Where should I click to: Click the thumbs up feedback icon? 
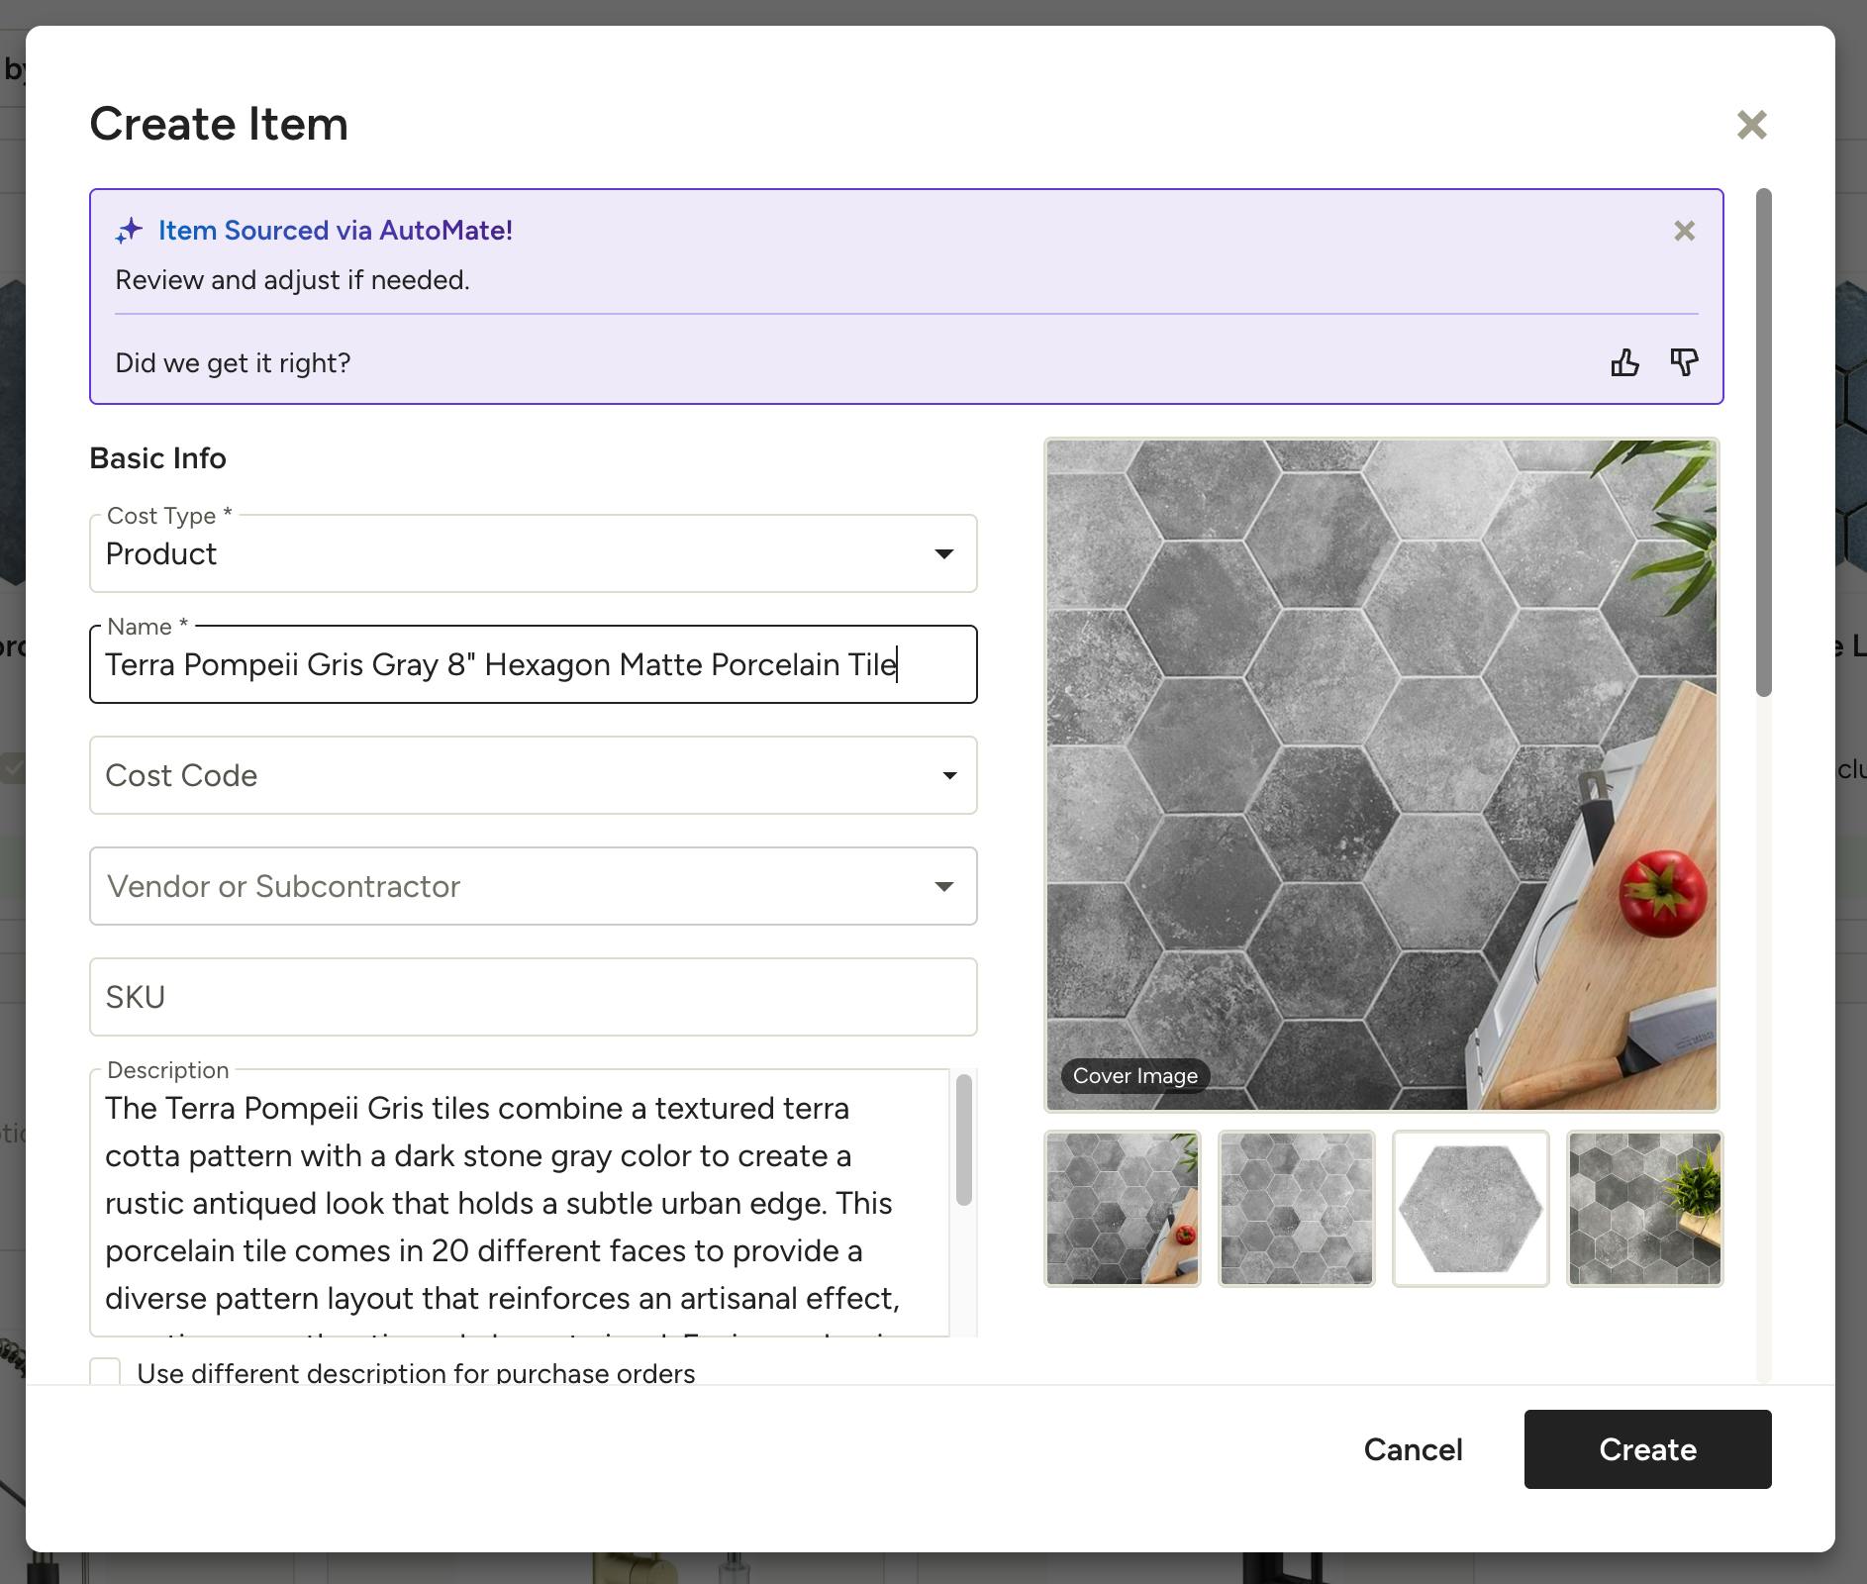(1624, 363)
